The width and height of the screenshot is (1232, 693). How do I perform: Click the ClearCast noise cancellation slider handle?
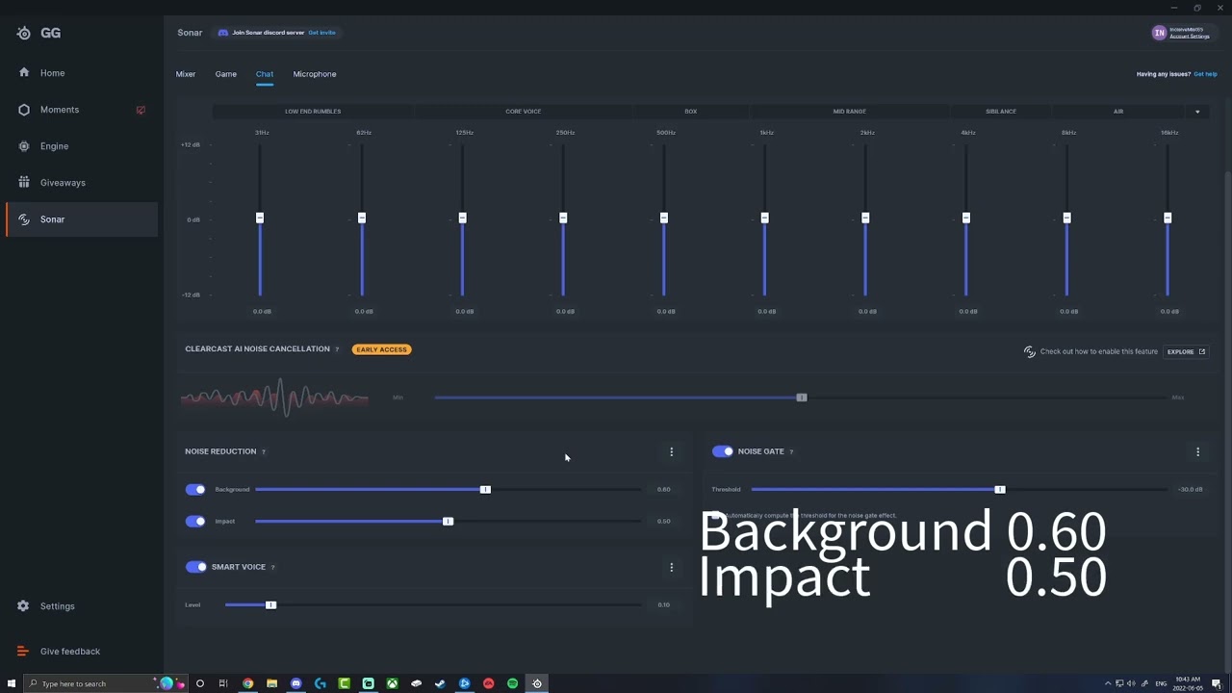[802, 398]
